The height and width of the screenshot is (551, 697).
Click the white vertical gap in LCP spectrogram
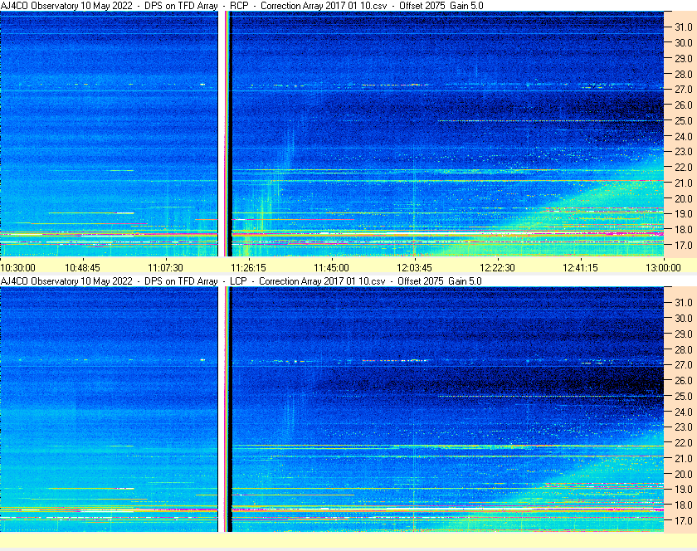pyautogui.click(x=221, y=409)
